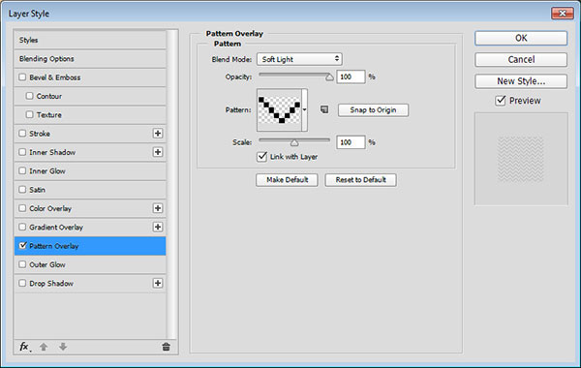This screenshot has width=581, height=368.
Task: Click the Opacity value input field
Action: pos(351,77)
